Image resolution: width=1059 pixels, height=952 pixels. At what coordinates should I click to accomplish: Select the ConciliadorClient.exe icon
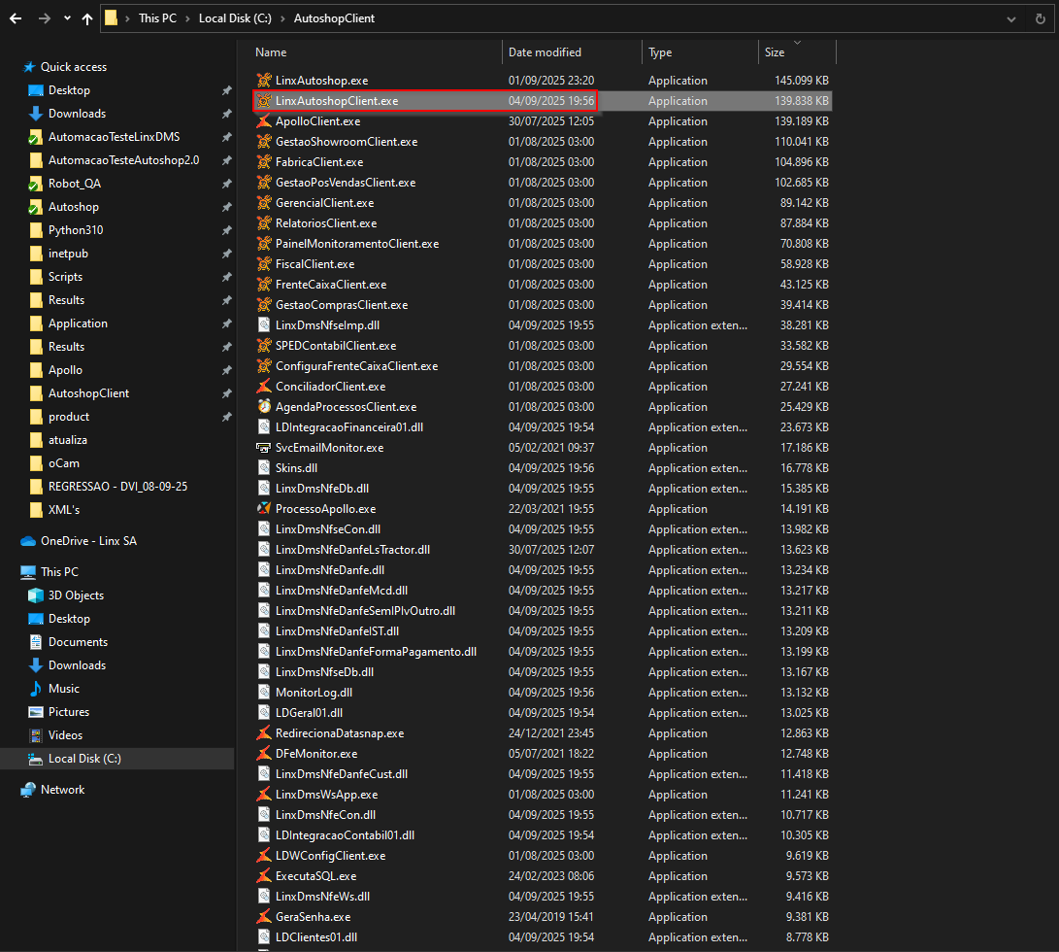tap(264, 386)
